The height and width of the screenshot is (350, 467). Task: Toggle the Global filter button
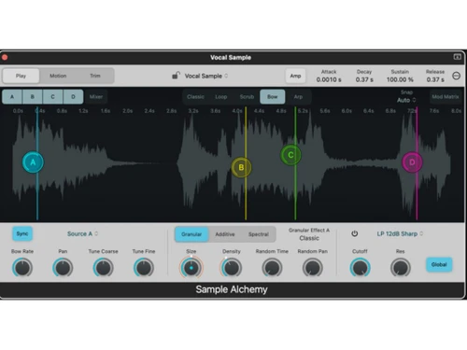click(x=439, y=264)
